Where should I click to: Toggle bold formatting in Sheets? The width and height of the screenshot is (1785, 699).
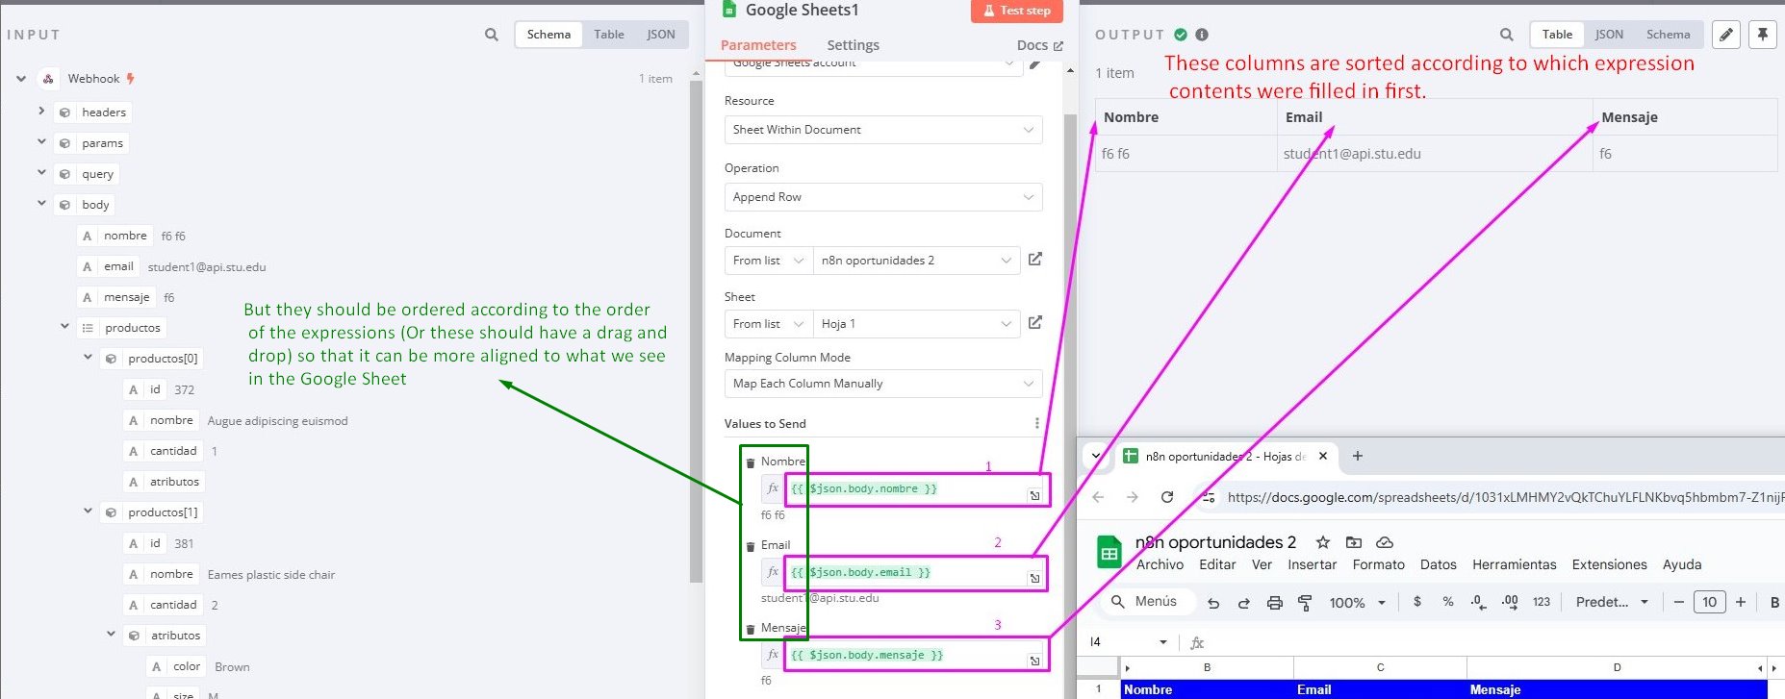tap(1774, 602)
